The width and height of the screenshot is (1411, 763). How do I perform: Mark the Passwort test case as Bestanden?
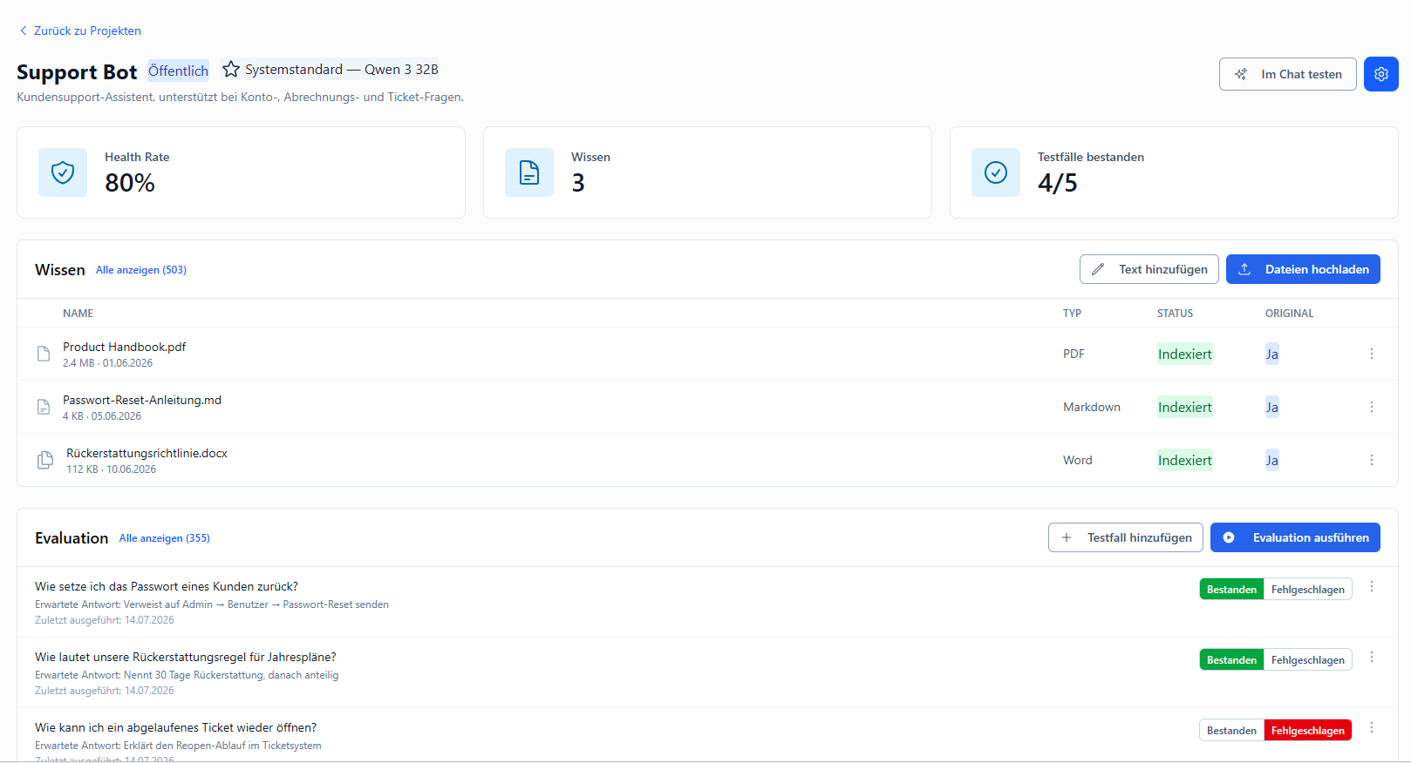click(1231, 590)
